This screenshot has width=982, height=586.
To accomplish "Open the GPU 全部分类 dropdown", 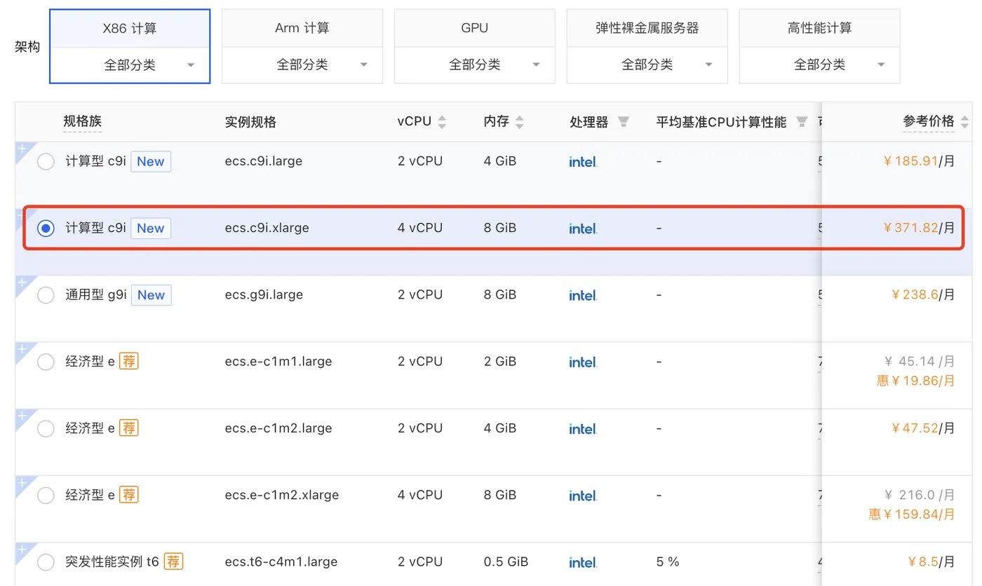I will 475,65.
